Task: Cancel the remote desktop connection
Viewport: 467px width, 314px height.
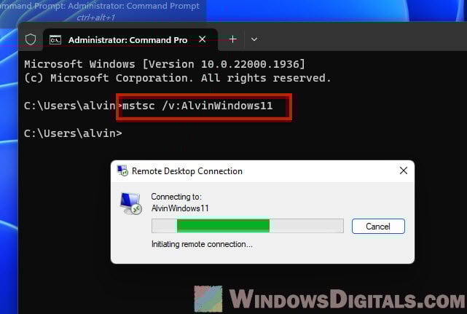Action: tap(378, 227)
